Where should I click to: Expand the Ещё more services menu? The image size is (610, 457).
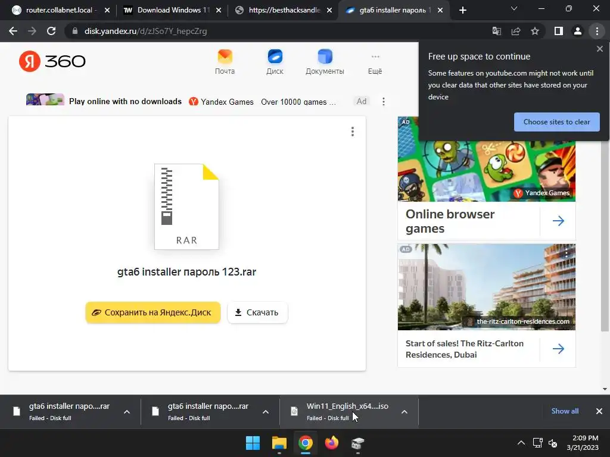pyautogui.click(x=375, y=64)
